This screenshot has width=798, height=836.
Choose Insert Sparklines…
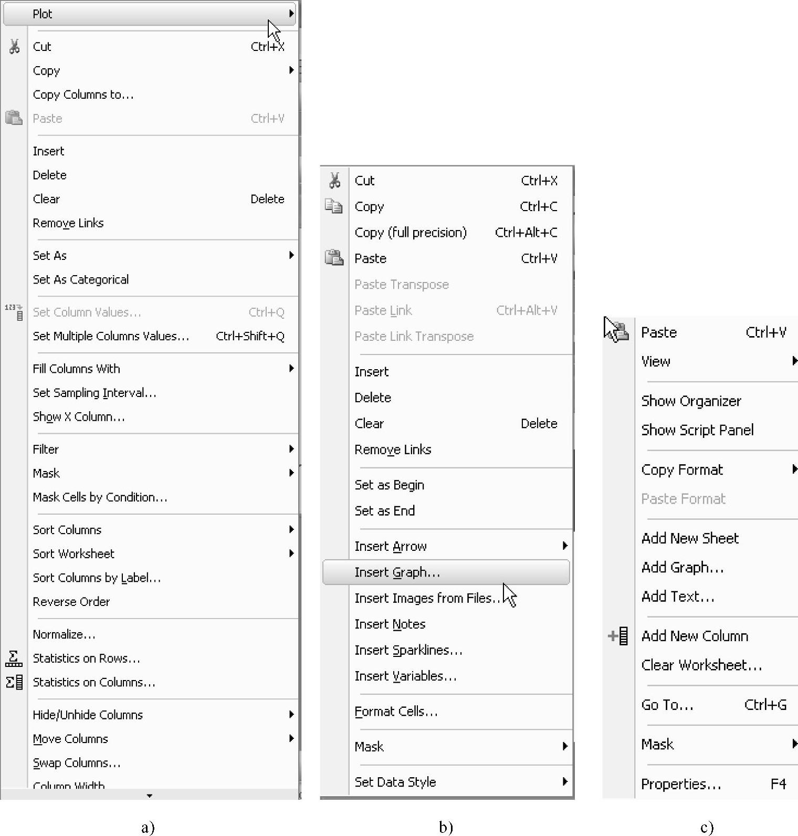click(408, 650)
